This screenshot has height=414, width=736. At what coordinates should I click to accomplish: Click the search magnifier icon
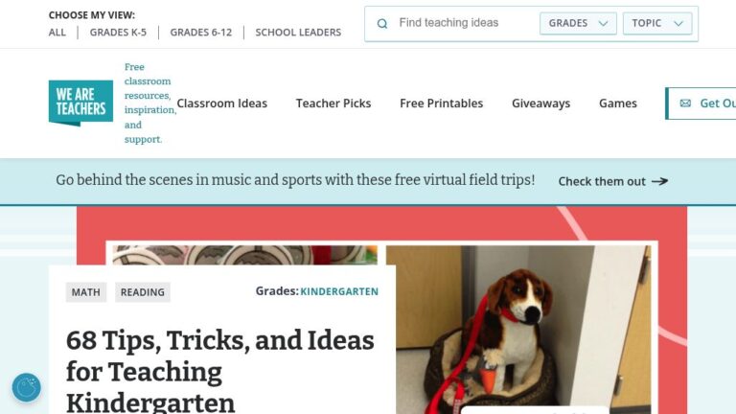(x=382, y=23)
